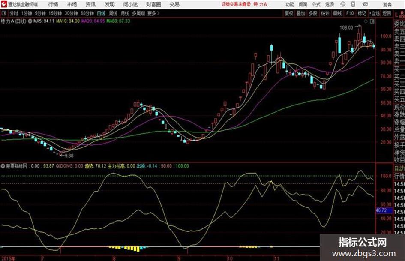Switch to 分时 chart period
The width and height of the screenshot is (405, 261).
pyautogui.click(x=14, y=13)
